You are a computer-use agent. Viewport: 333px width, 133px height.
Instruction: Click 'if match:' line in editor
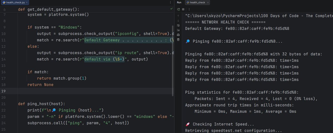click(x=38, y=72)
